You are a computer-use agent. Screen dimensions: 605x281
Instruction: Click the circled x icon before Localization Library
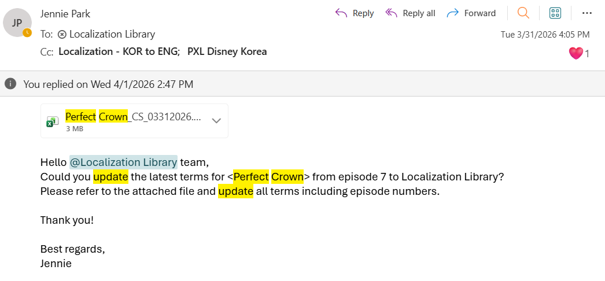(62, 35)
